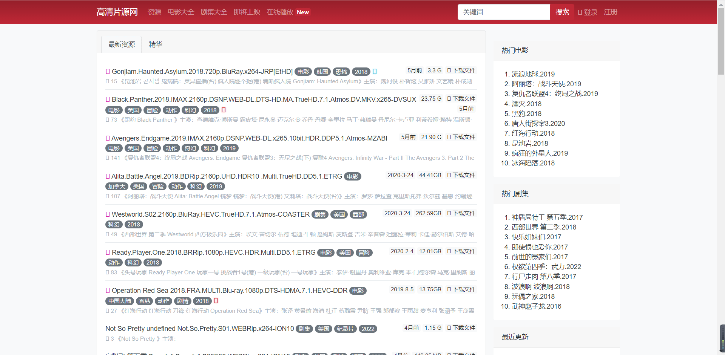Viewport: 725px width, 355px height.
Task: Download file for Black.Panther.2018 IMAX
Action: click(x=461, y=99)
